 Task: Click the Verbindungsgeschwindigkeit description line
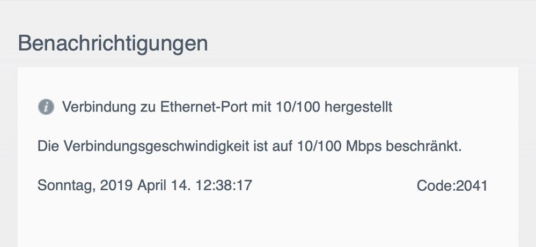(249, 146)
